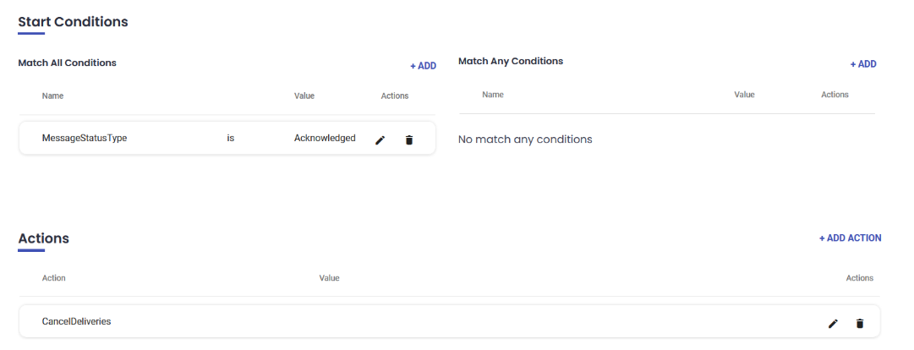The height and width of the screenshot is (350, 914).
Task: Delete the MessageStatusType condition
Action: (x=409, y=139)
